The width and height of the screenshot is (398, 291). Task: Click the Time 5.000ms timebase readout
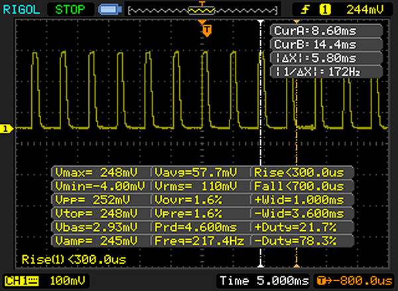[264, 281]
